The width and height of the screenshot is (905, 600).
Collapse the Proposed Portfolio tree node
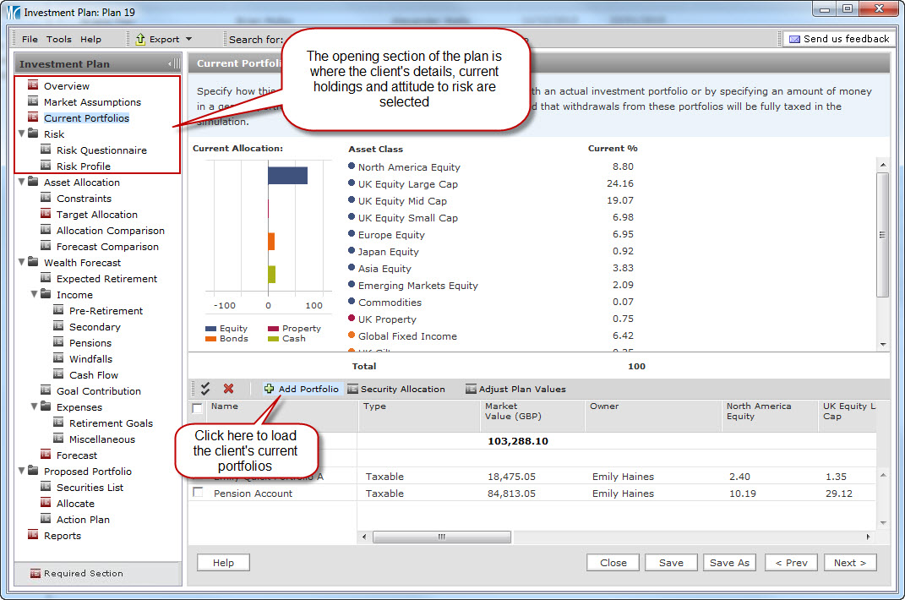(21, 472)
